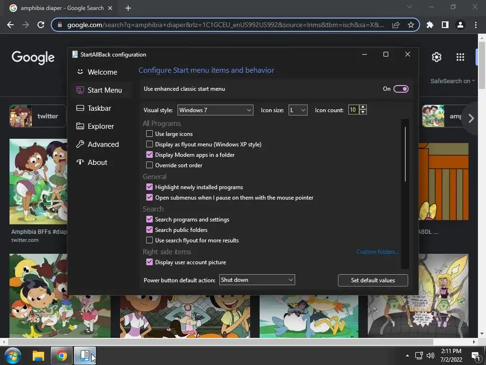The image size is (486, 365).
Task: Uncheck Search public folders
Action: [x=150, y=230]
